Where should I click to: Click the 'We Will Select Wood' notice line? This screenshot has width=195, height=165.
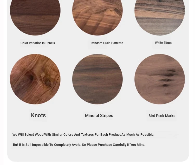pos(83,135)
